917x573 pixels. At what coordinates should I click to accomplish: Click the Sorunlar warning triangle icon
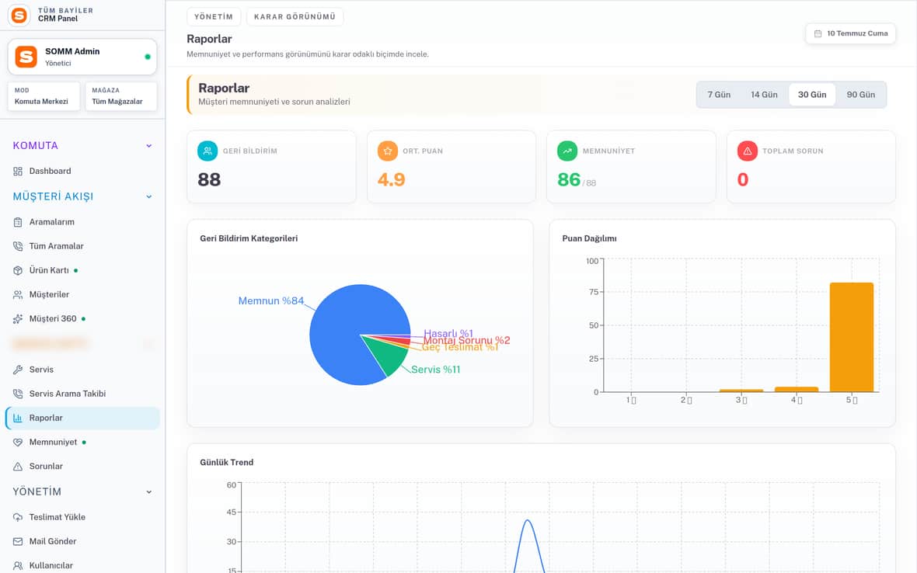(18, 466)
